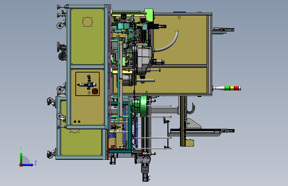Image resolution: width=288 pixels, height=186 pixels.
Task: Pick the small round hole atop right enclosure panel
Action: [x=179, y=18]
